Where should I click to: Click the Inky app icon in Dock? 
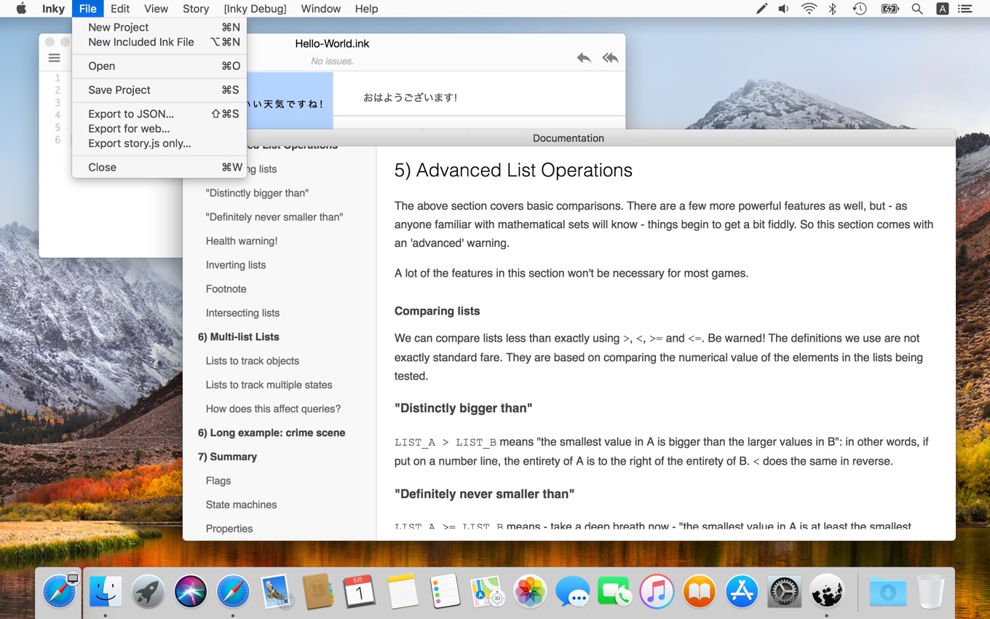pyautogui.click(x=826, y=591)
